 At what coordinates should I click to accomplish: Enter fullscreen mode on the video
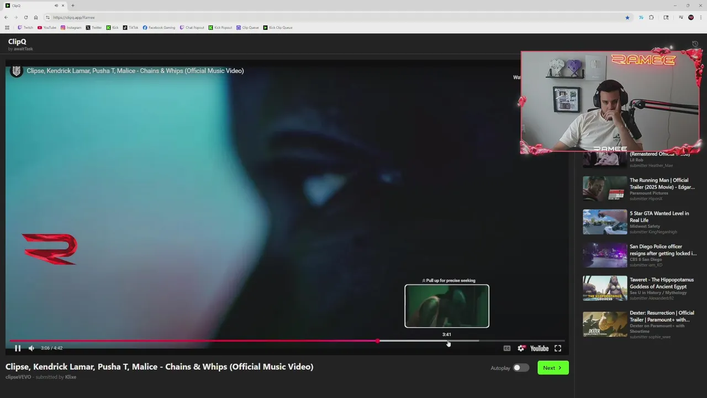coord(558,348)
